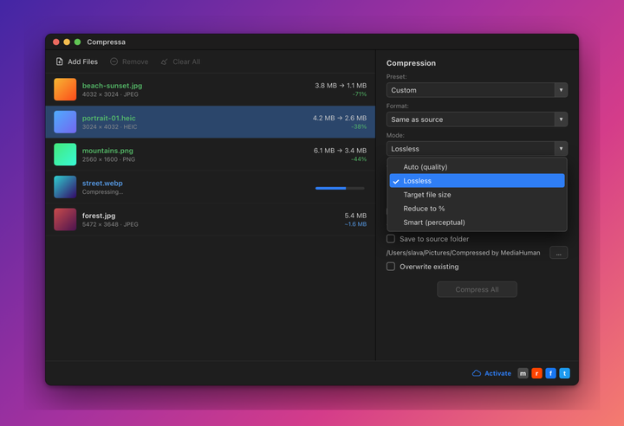Click the '4032 × 3024 · JPEG' details

pos(110,94)
